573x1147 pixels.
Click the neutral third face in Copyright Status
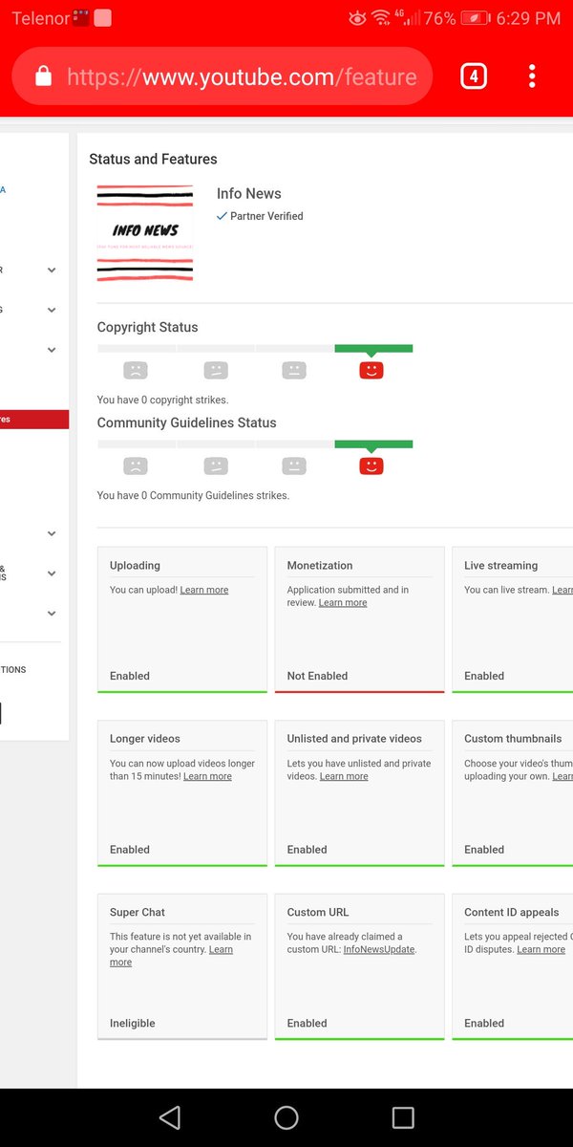click(294, 370)
